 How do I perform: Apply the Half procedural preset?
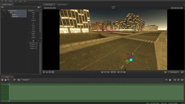pos(34,16)
